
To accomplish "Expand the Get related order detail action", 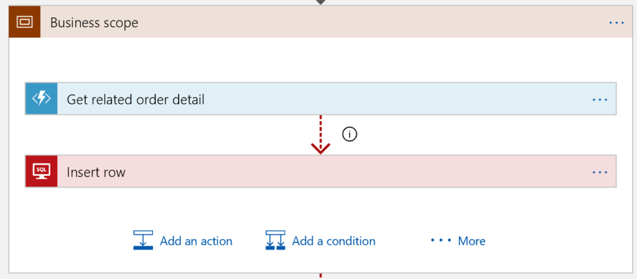I will tap(135, 99).
